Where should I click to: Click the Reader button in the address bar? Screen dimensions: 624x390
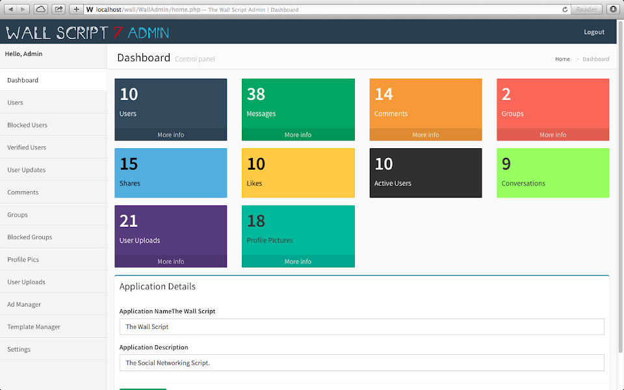pyautogui.click(x=586, y=10)
